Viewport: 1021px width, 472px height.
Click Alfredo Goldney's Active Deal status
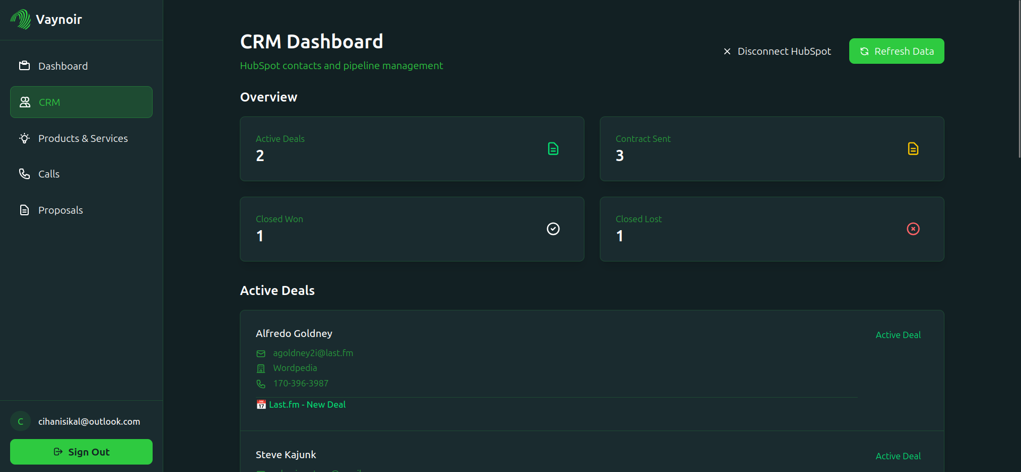(x=898, y=335)
